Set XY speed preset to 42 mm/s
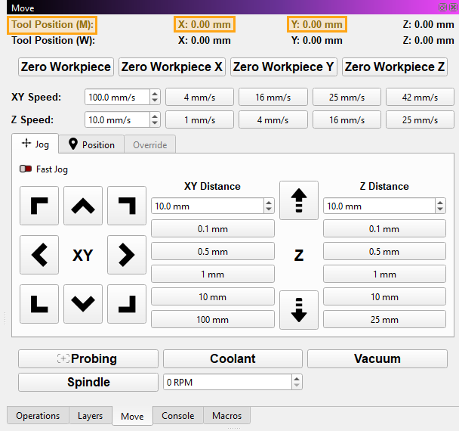This screenshot has width=459, height=431. [420, 97]
